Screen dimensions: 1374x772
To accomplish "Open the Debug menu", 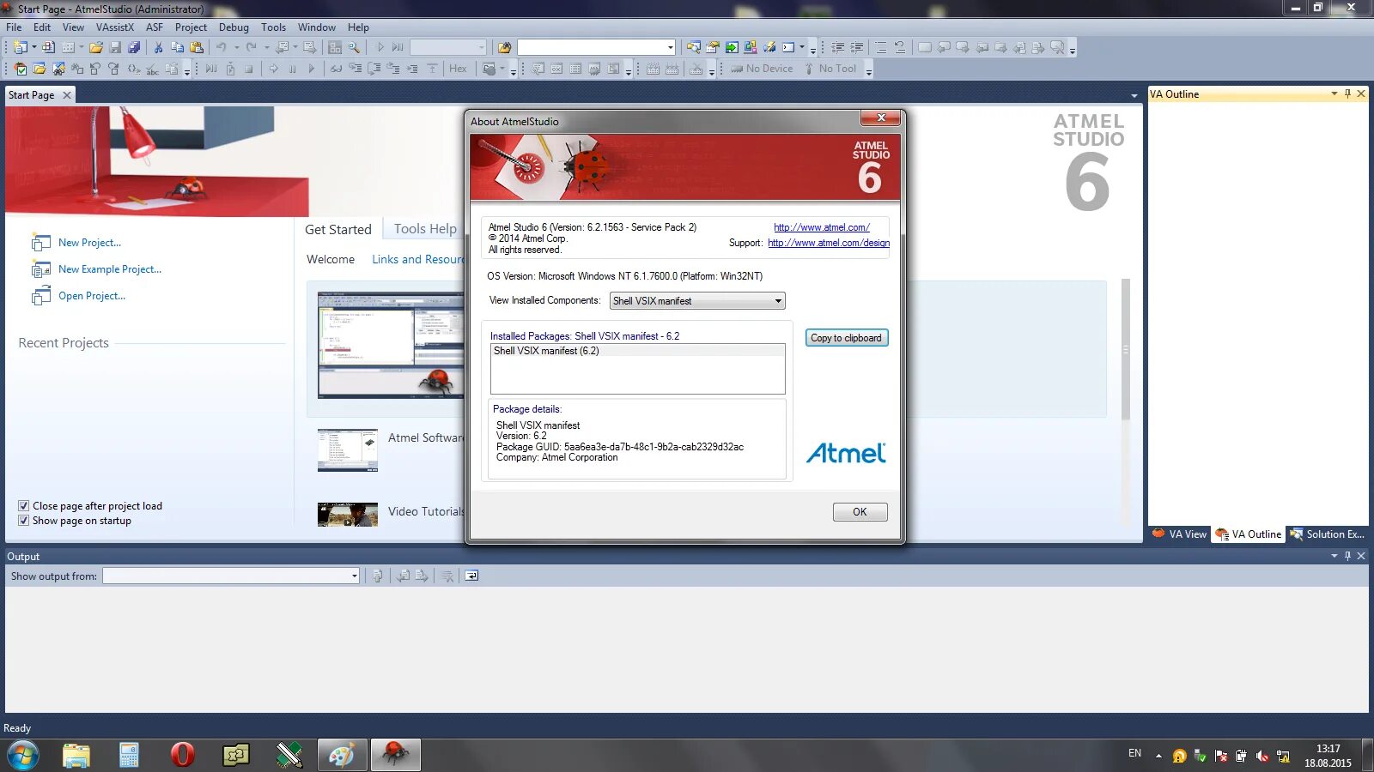I will [x=234, y=27].
